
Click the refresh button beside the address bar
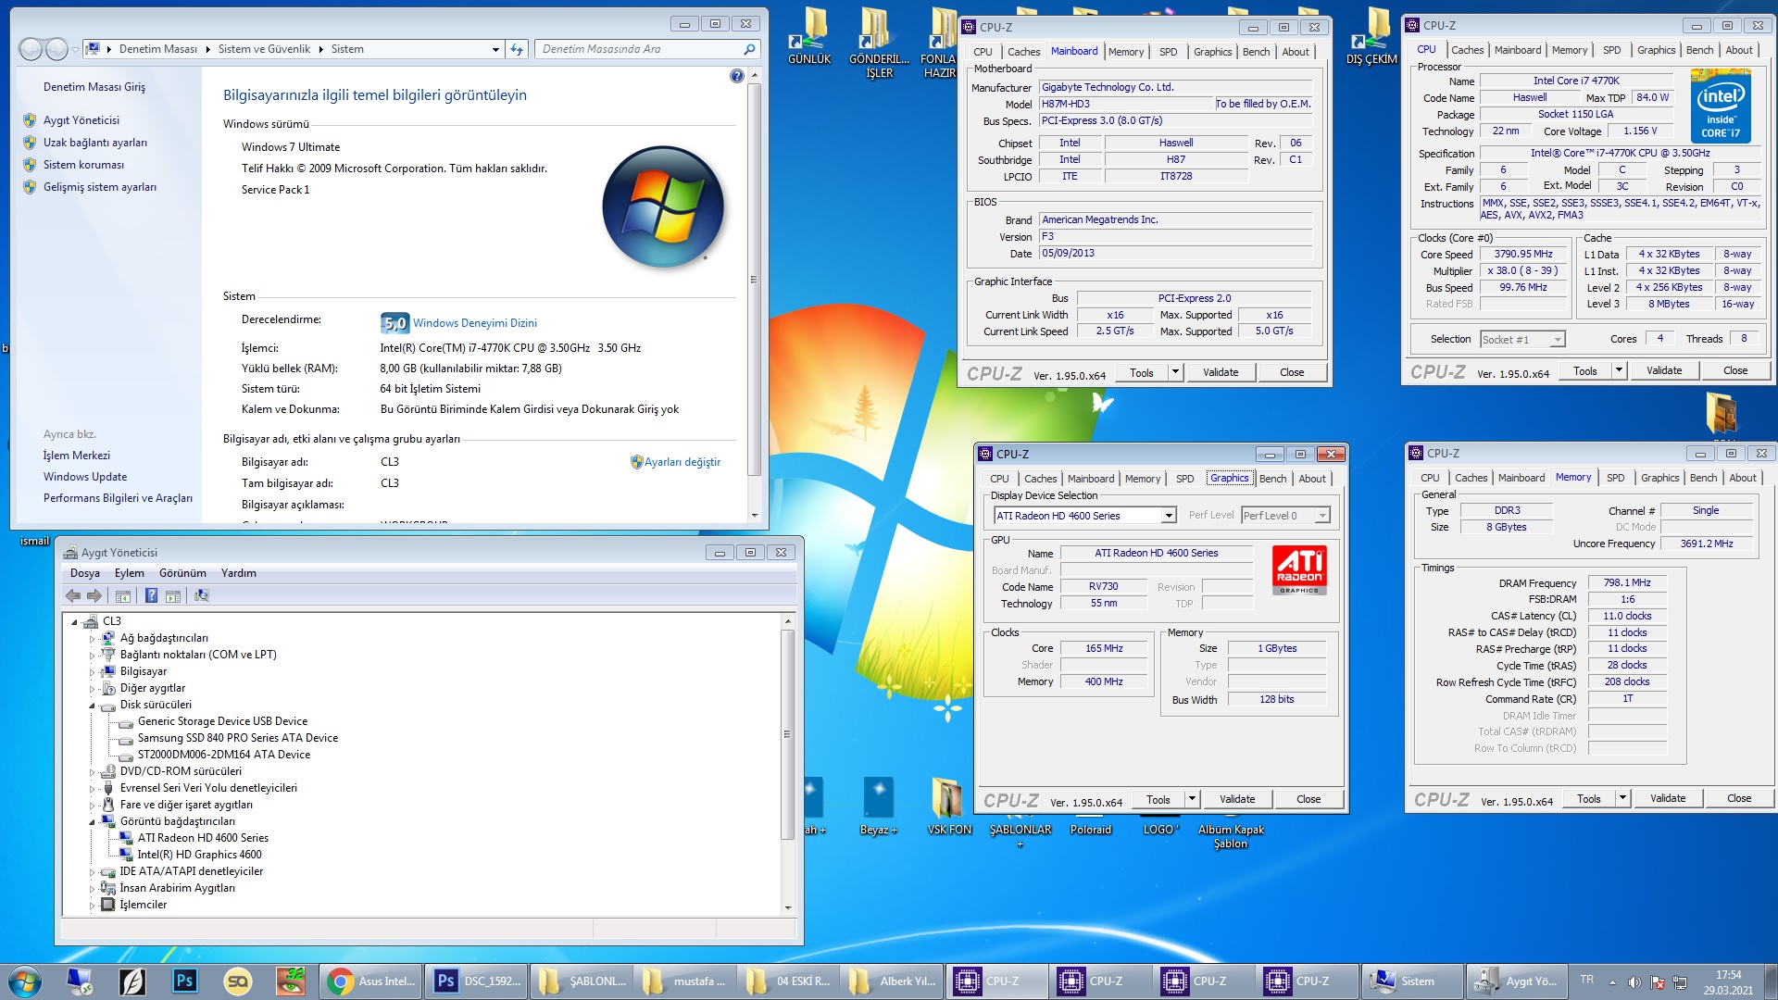517,49
